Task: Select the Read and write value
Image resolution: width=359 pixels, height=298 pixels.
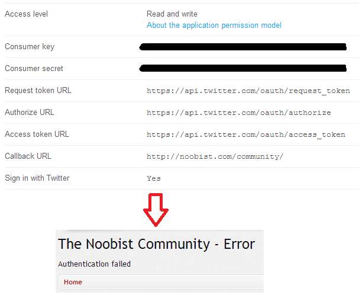Action: 172,14
